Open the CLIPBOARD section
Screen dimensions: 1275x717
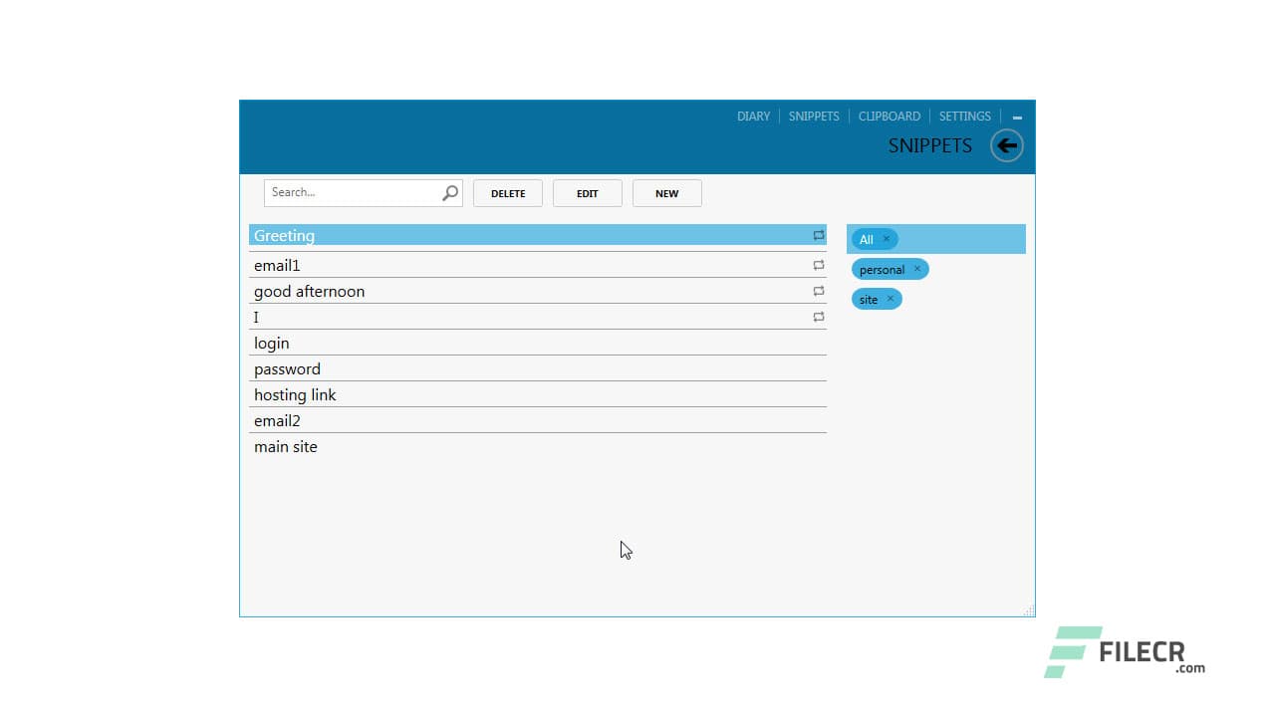[x=889, y=116]
